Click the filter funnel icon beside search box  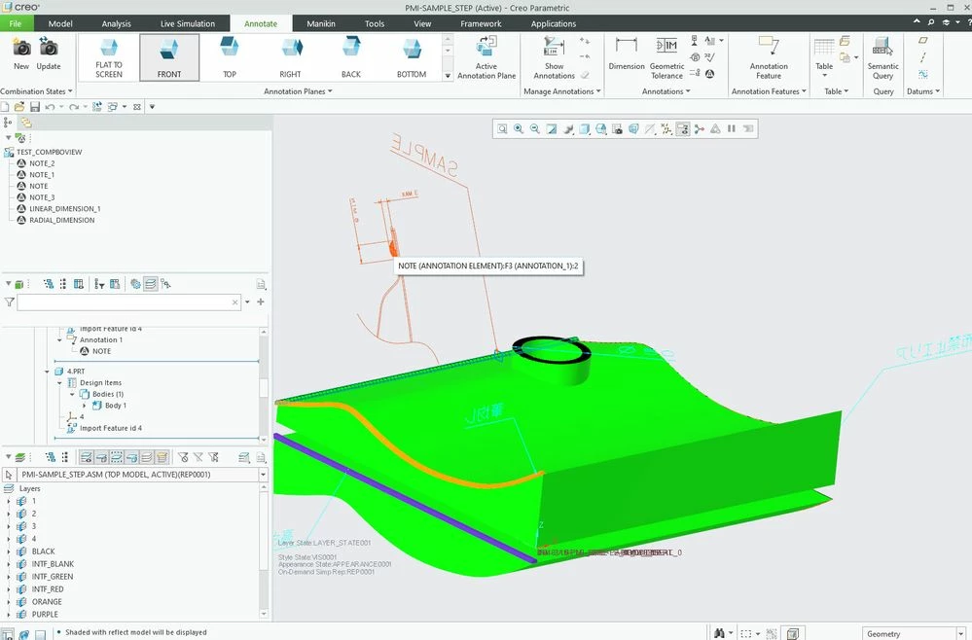tap(10, 302)
